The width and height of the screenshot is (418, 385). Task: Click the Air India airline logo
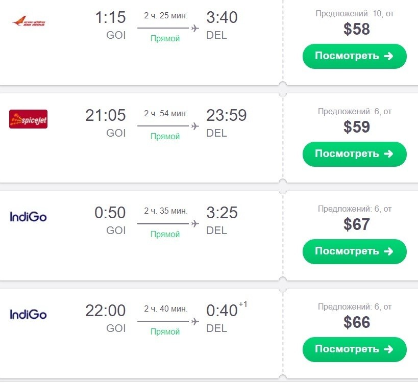click(29, 22)
